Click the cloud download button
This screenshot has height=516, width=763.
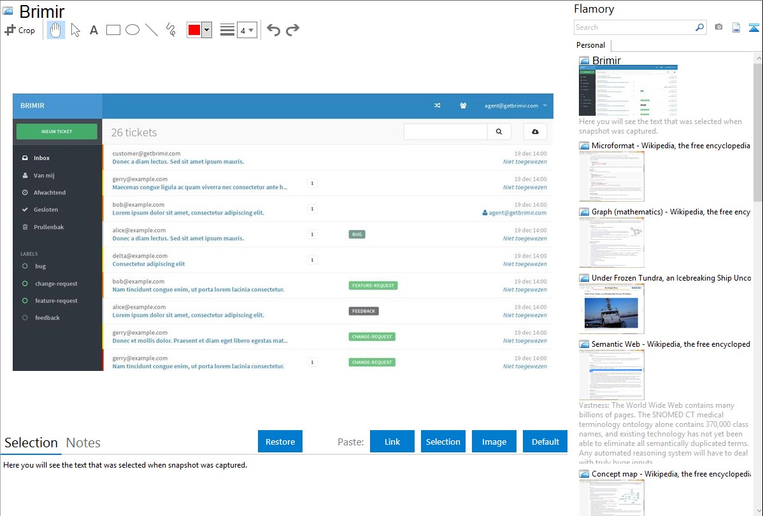(535, 132)
